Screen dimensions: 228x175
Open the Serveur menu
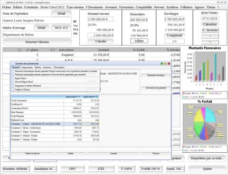tap(159, 7)
